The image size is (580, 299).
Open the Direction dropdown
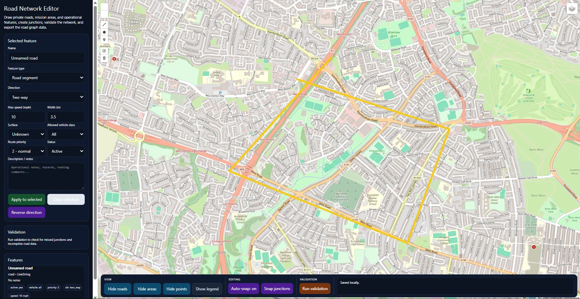point(46,97)
